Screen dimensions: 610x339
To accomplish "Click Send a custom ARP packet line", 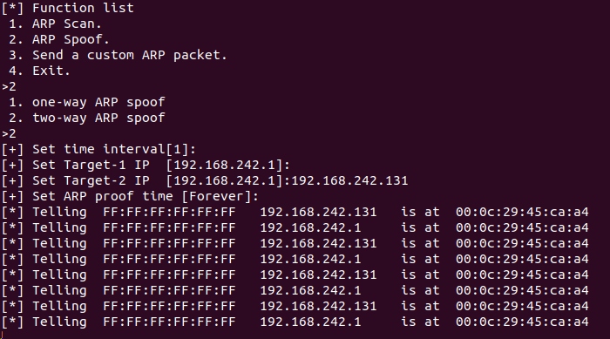I will point(118,55).
